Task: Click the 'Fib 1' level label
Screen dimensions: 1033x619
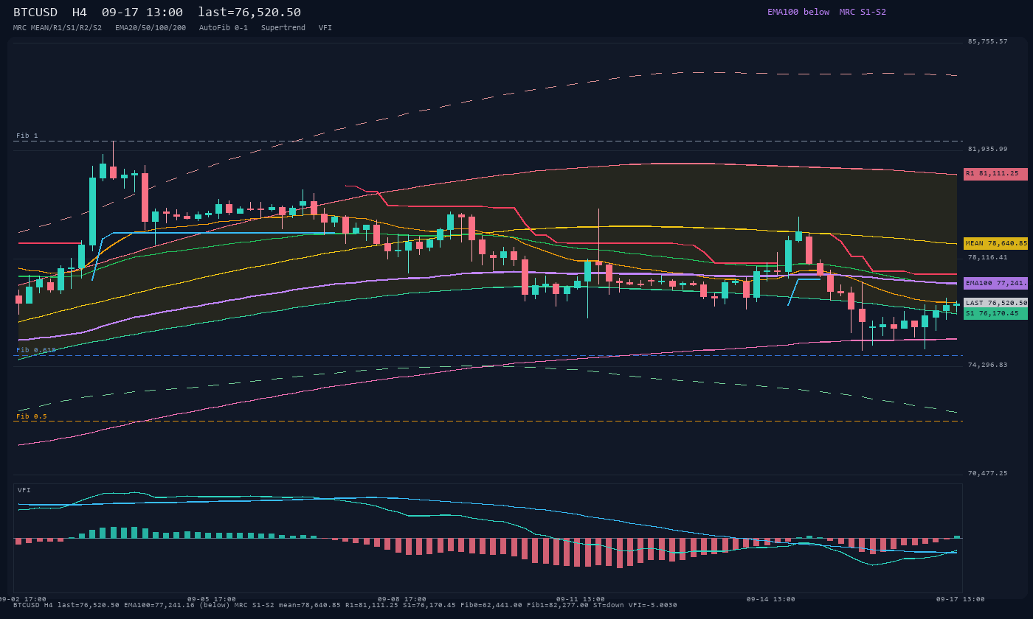Action: pos(27,136)
